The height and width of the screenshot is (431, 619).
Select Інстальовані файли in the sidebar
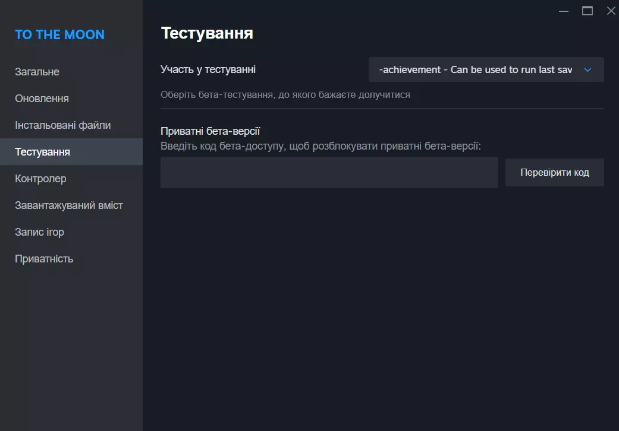[62, 125]
